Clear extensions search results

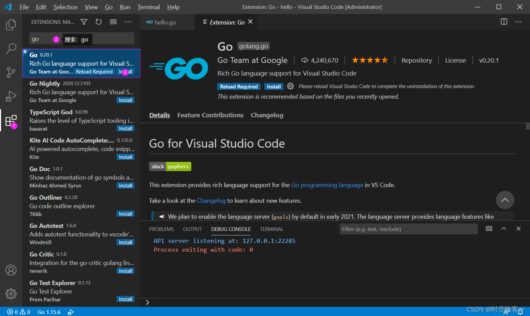(x=113, y=22)
